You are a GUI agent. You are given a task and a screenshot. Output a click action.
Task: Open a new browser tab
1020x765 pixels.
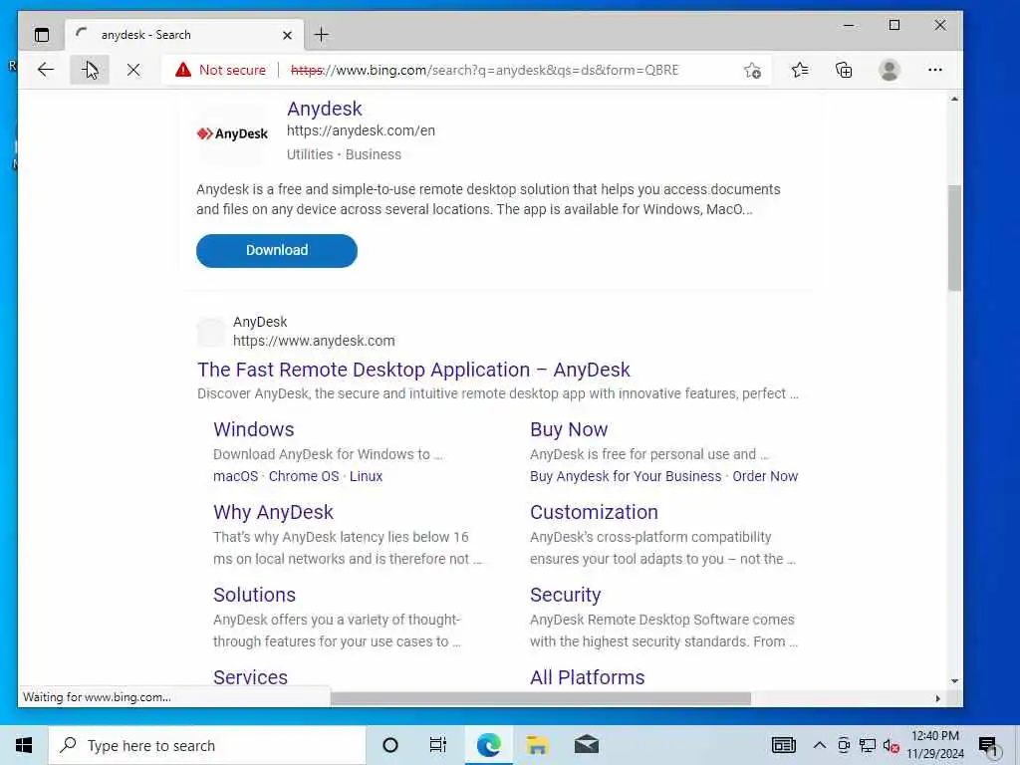[x=322, y=35]
